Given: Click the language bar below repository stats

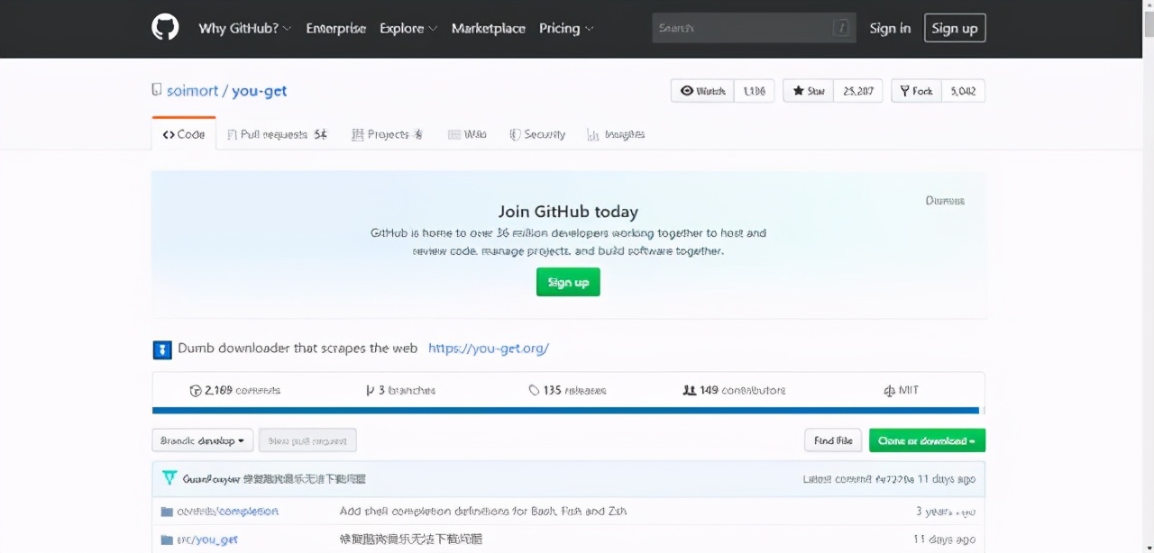Looking at the screenshot, I should (x=566, y=411).
